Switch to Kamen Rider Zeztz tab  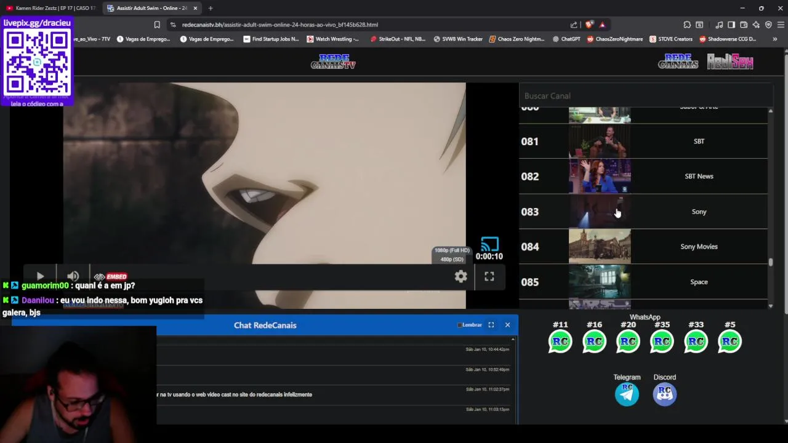point(50,8)
